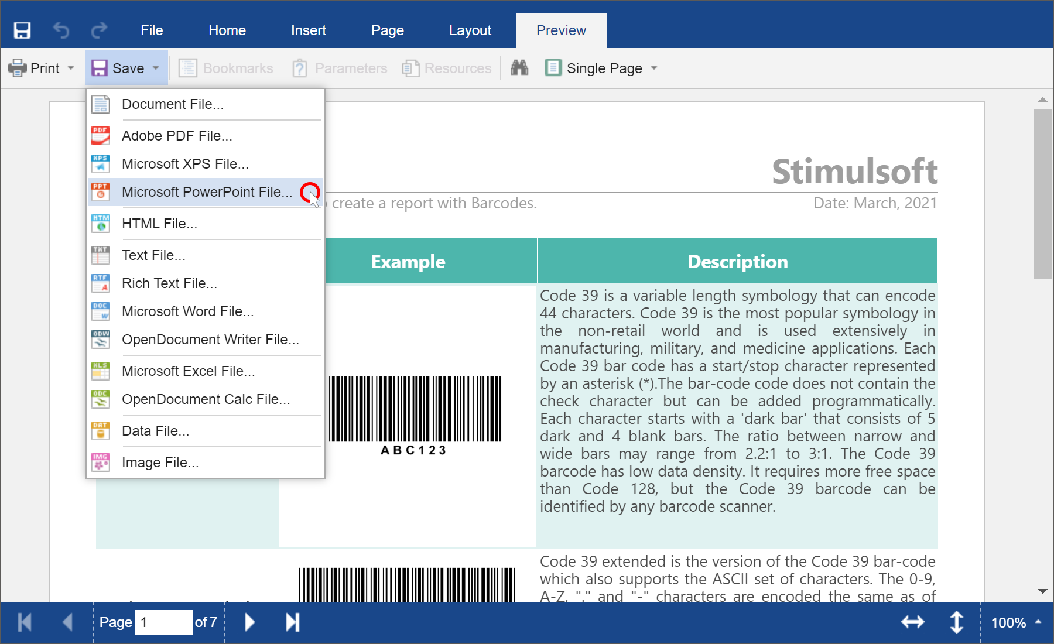Choose HTML File...

(206, 224)
